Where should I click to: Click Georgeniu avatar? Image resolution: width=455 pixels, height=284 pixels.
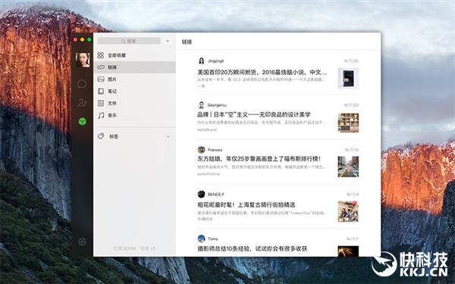[x=201, y=105]
